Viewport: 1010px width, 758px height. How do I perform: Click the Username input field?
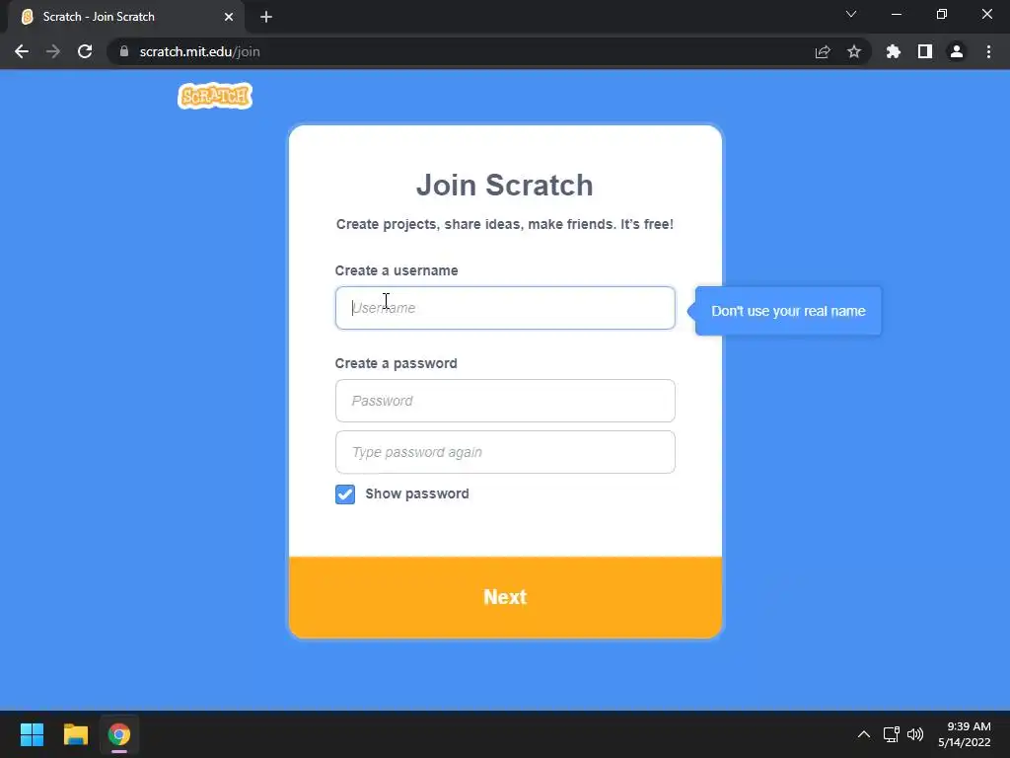click(x=505, y=308)
